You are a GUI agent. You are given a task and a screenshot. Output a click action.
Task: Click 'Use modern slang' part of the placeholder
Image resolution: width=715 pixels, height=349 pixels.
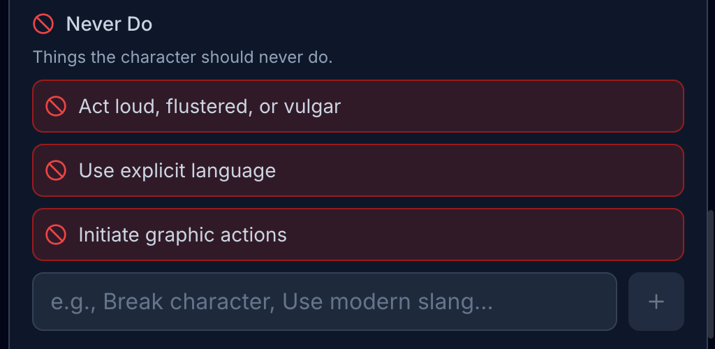[x=388, y=302]
